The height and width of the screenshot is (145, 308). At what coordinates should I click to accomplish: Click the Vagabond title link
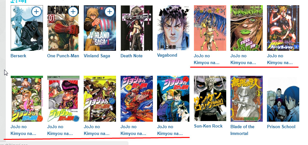coord(167,55)
